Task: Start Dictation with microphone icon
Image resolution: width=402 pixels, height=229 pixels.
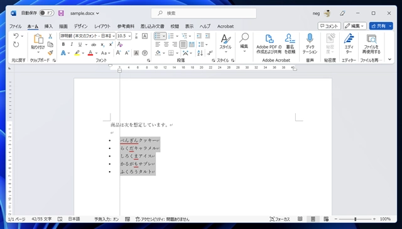Action: [x=310, y=44]
